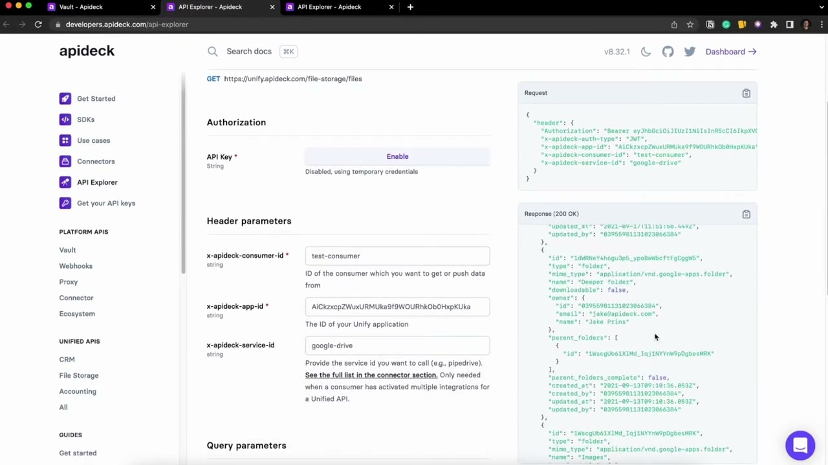
Task: Click the address bar URL
Action: tap(127, 25)
